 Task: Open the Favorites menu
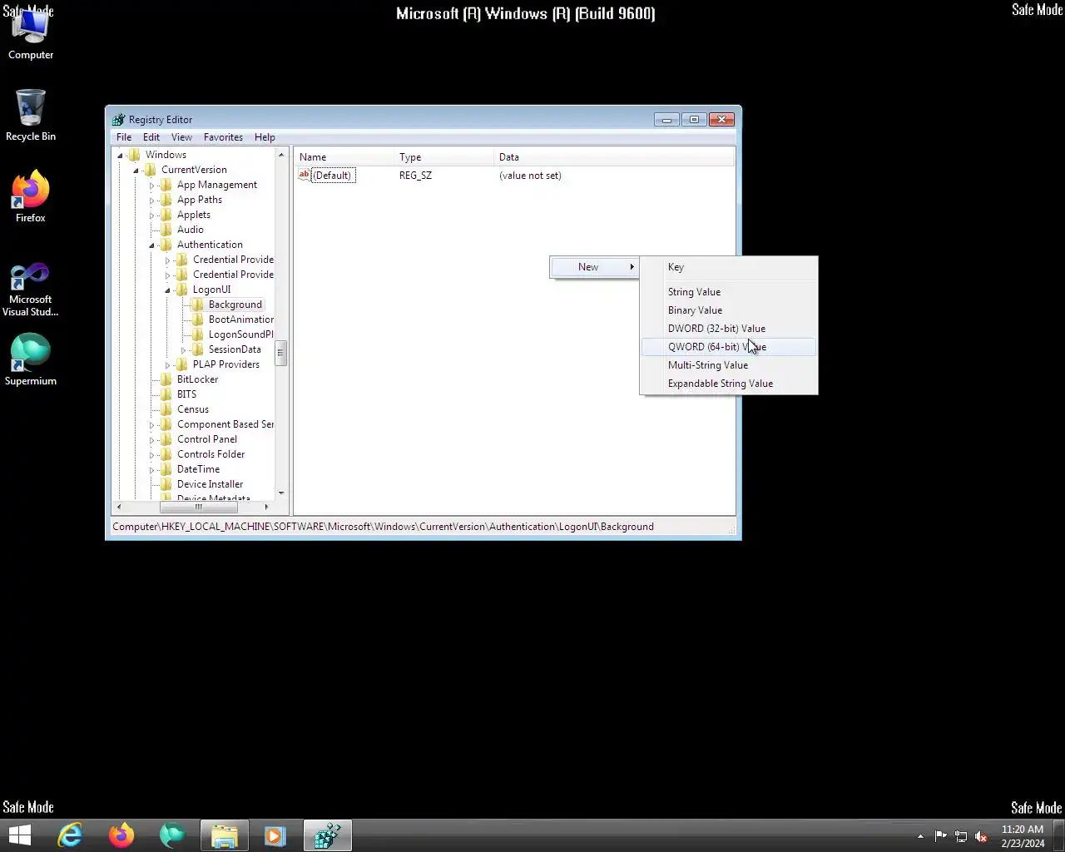click(x=223, y=137)
